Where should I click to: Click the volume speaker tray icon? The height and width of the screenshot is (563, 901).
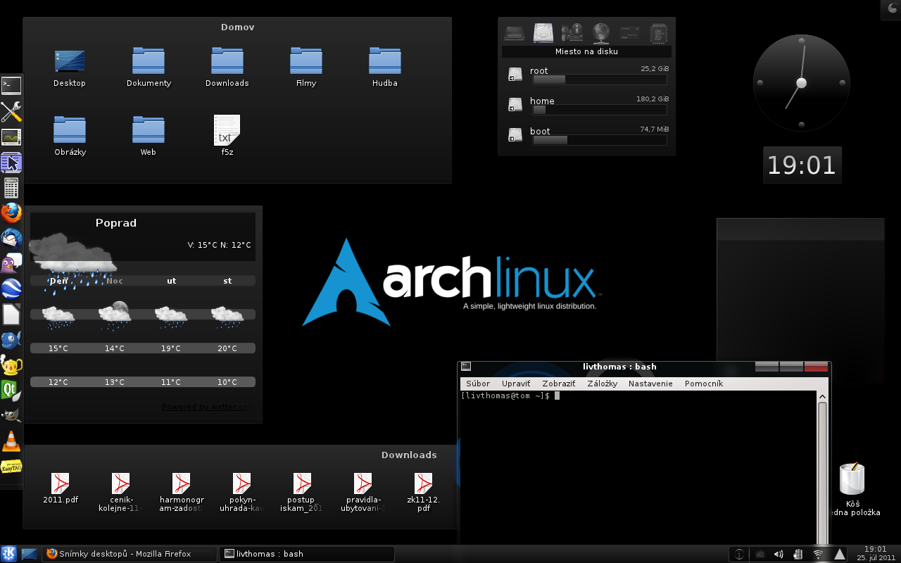coord(779,555)
